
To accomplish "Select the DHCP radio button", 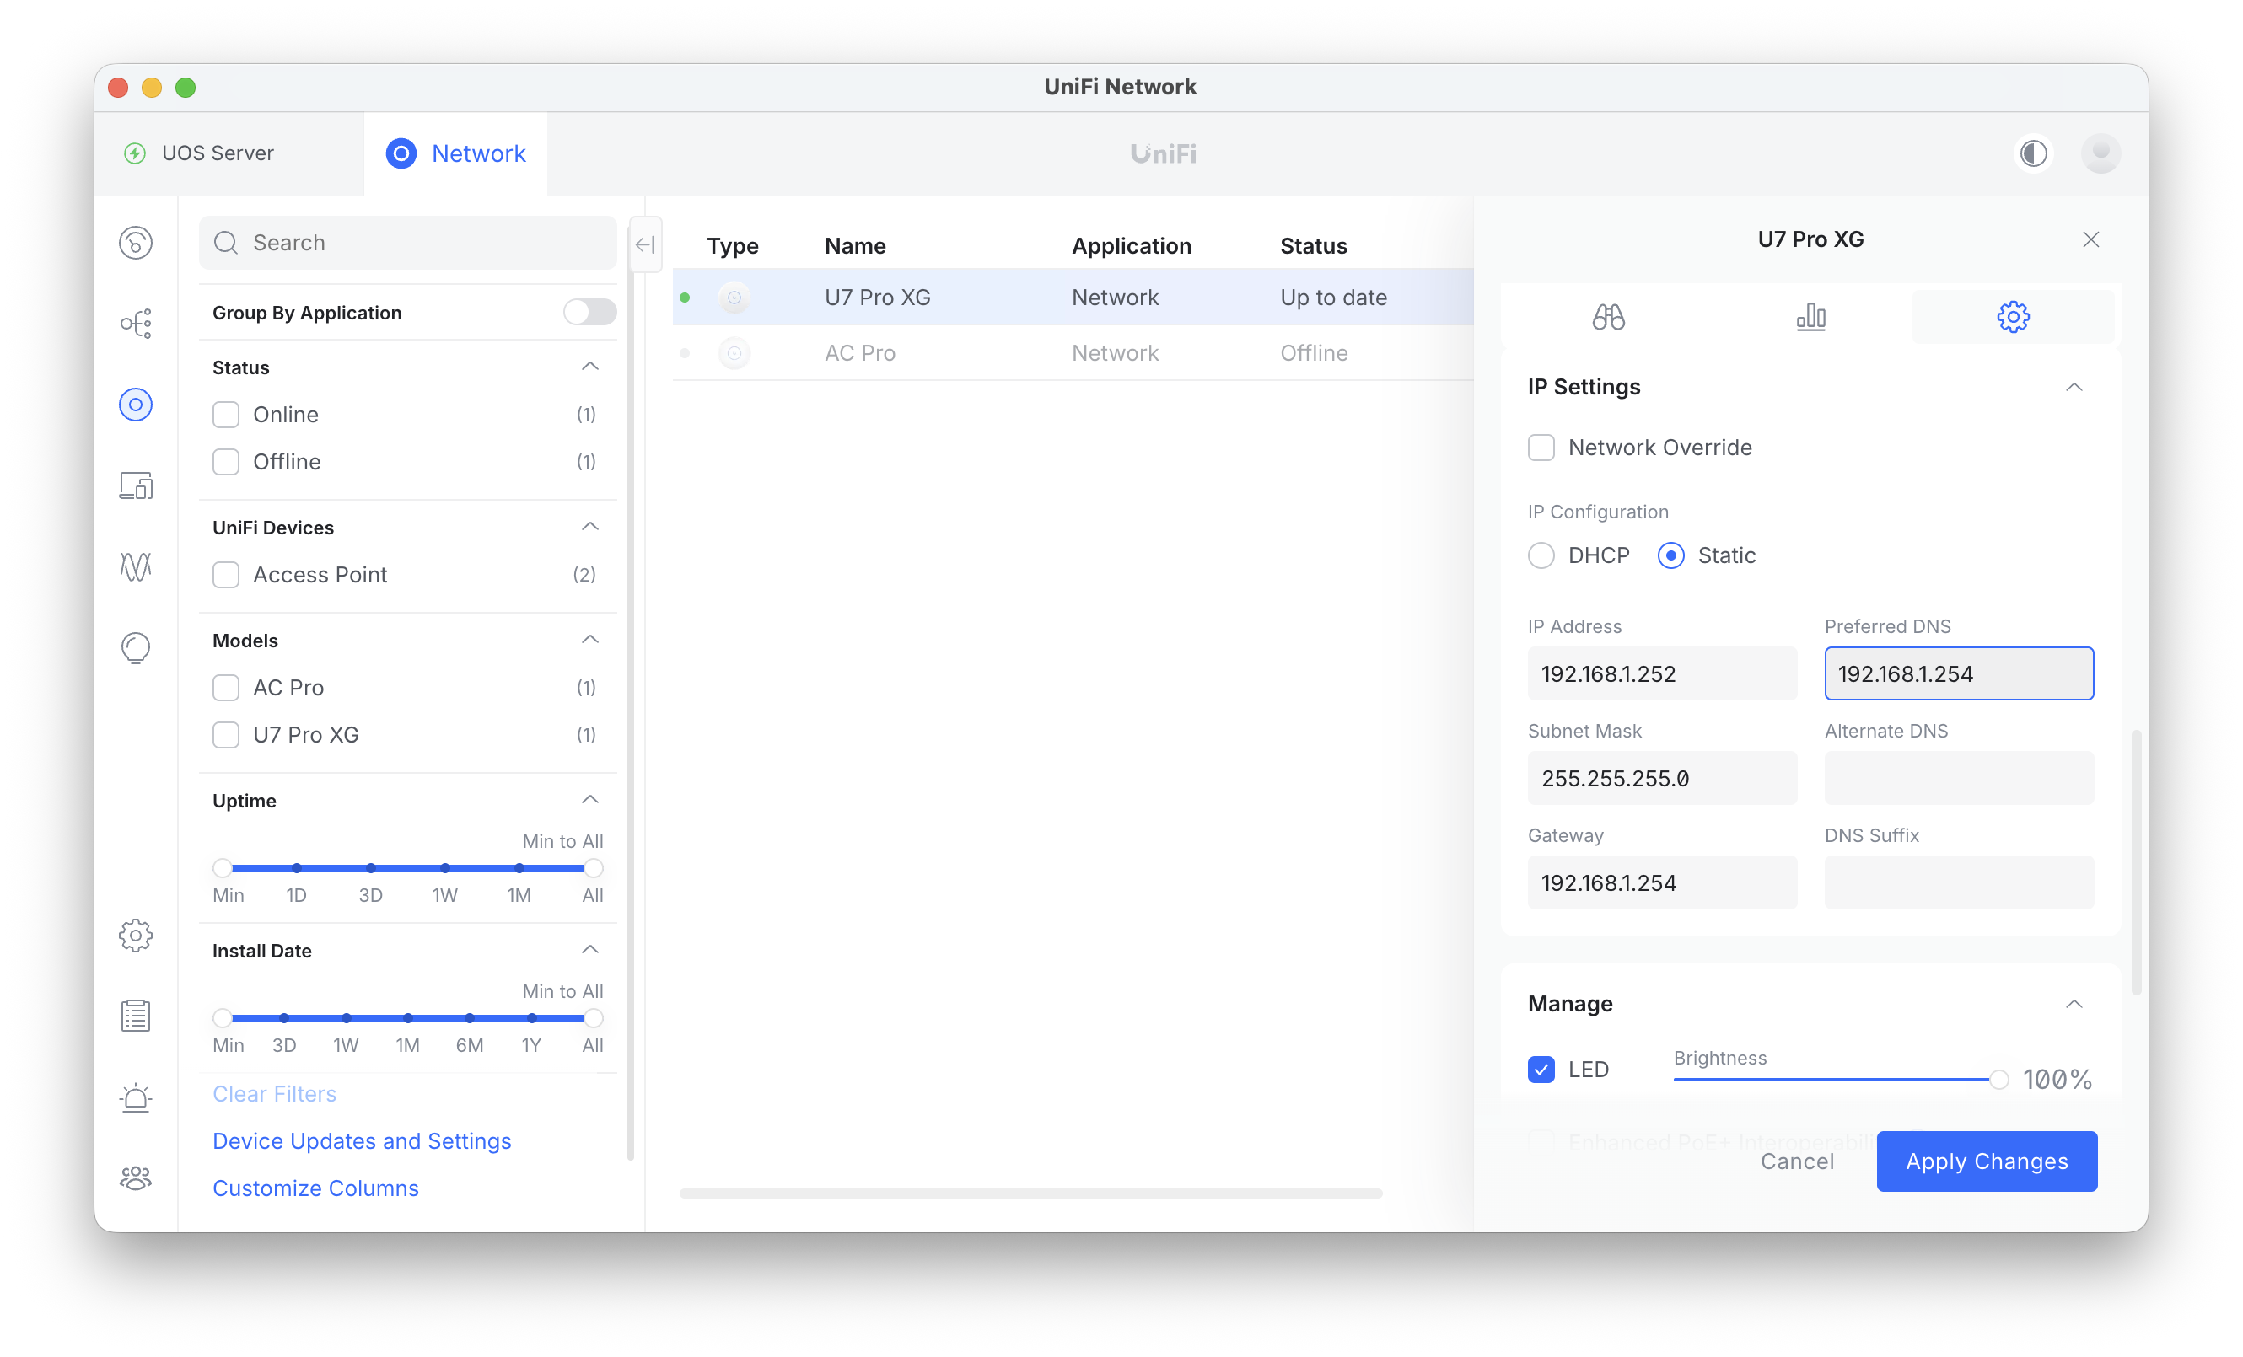I will pos(1541,555).
